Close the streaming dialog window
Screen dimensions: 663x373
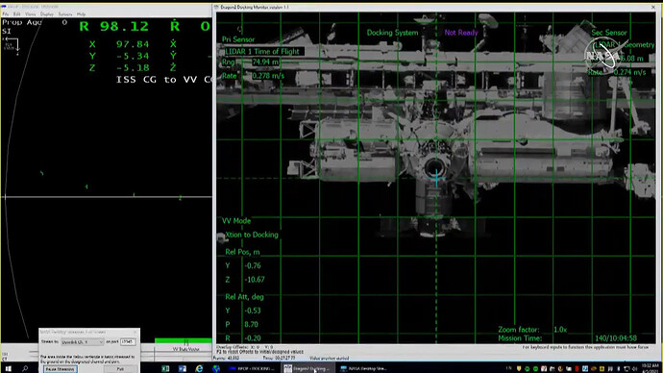tap(135, 332)
